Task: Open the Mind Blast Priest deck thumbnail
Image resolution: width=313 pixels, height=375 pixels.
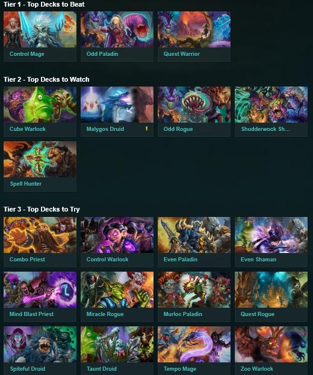Action: 40,290
